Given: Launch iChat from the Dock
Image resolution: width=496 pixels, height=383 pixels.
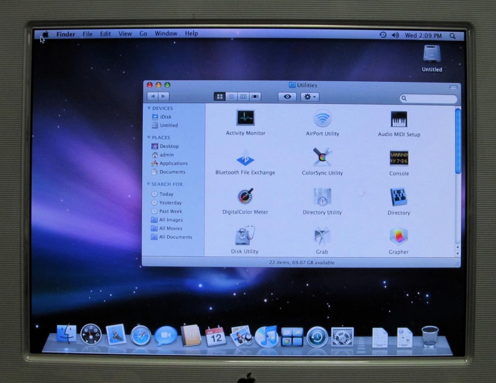Looking at the screenshot, I should [x=166, y=336].
